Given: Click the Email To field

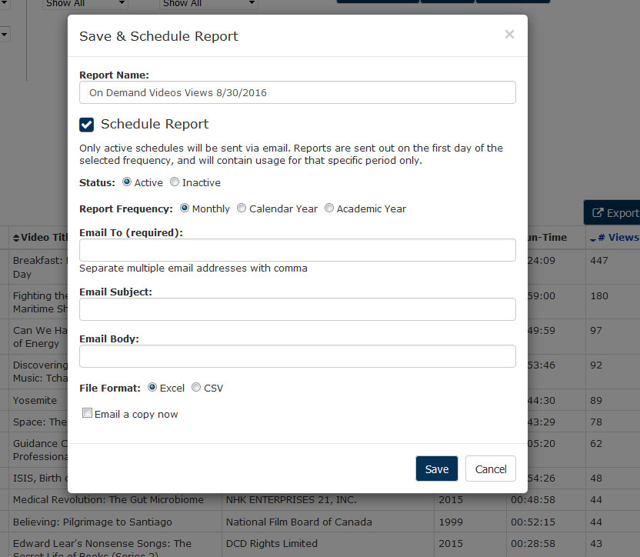Looking at the screenshot, I should click(x=298, y=250).
